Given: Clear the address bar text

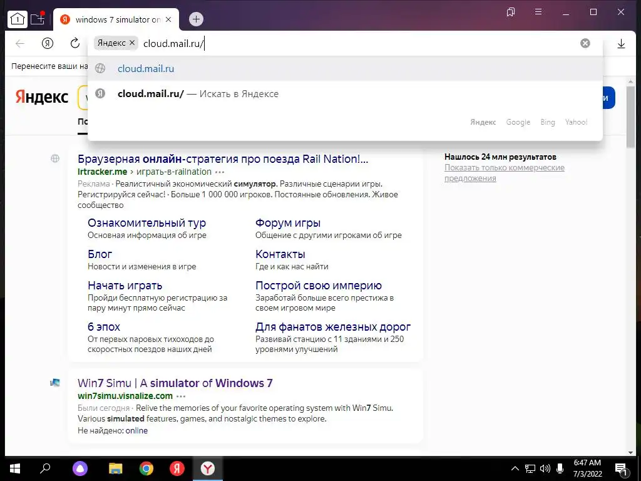Looking at the screenshot, I should [x=585, y=43].
